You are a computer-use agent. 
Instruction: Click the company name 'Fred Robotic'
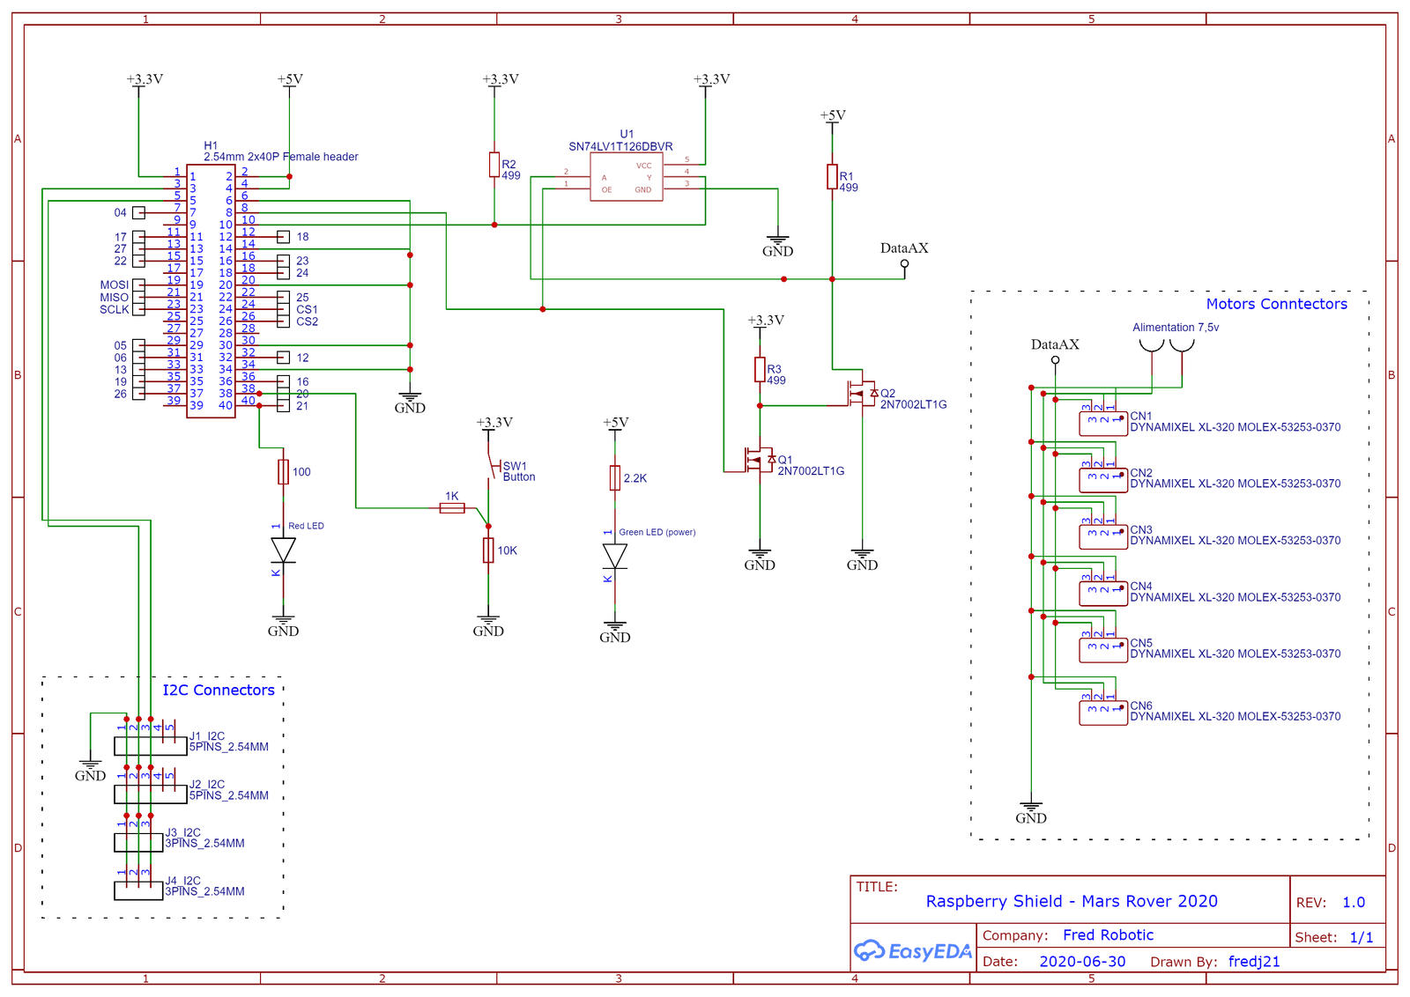point(1108,935)
